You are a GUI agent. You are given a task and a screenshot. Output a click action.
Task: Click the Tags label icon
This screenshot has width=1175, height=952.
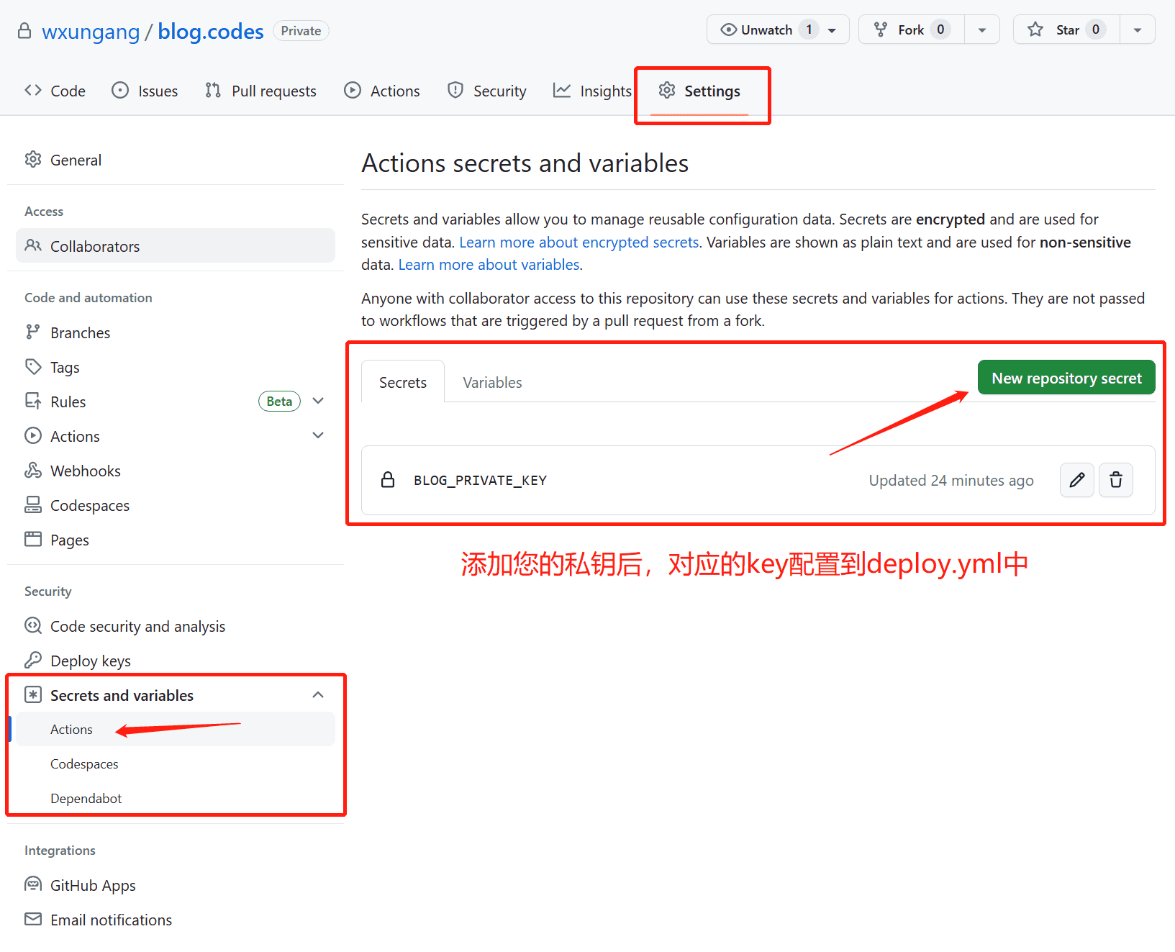(33, 366)
